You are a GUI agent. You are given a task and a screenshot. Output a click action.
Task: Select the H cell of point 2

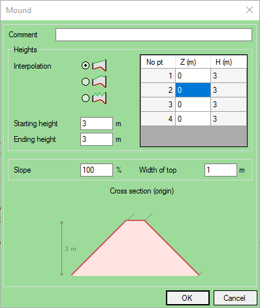(x=229, y=90)
